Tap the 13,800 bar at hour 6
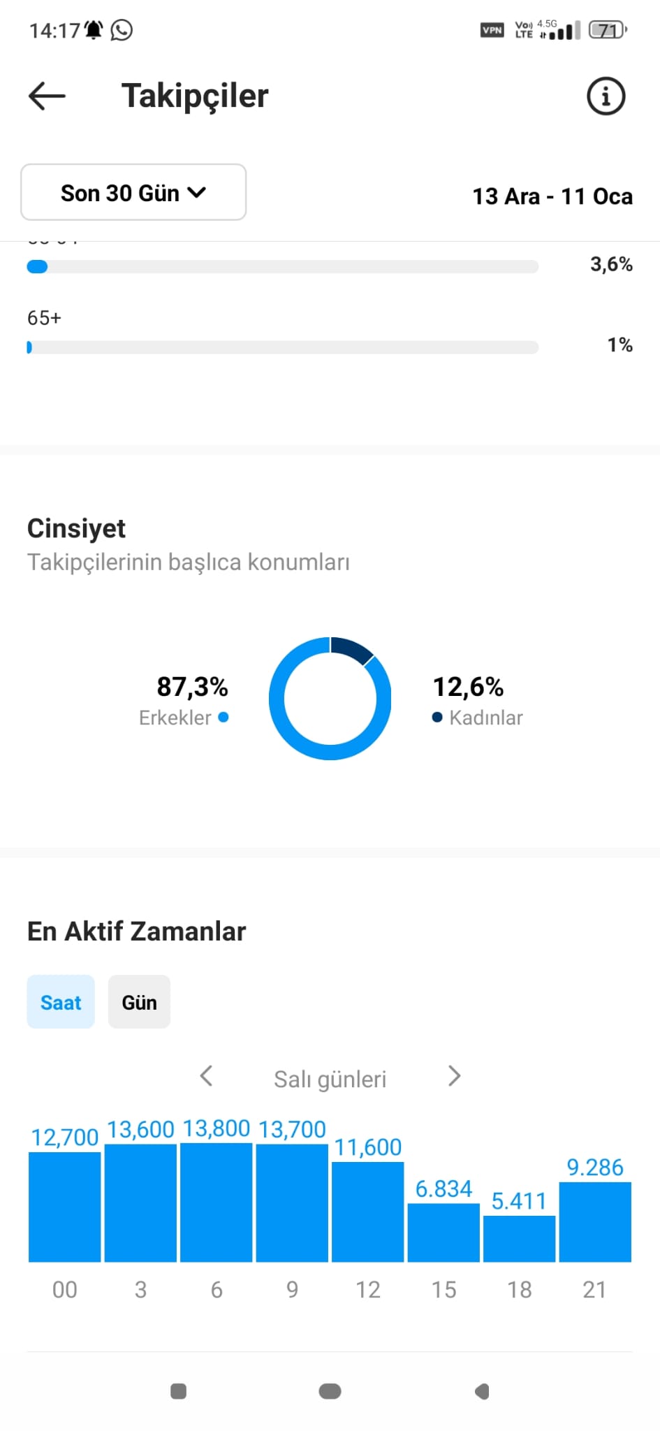Screen dimensions: 660x1431 pyautogui.click(x=216, y=1202)
